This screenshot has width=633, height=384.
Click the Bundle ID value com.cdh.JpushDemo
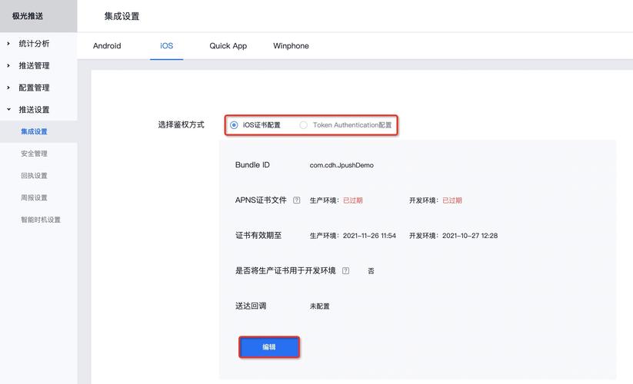(x=341, y=165)
